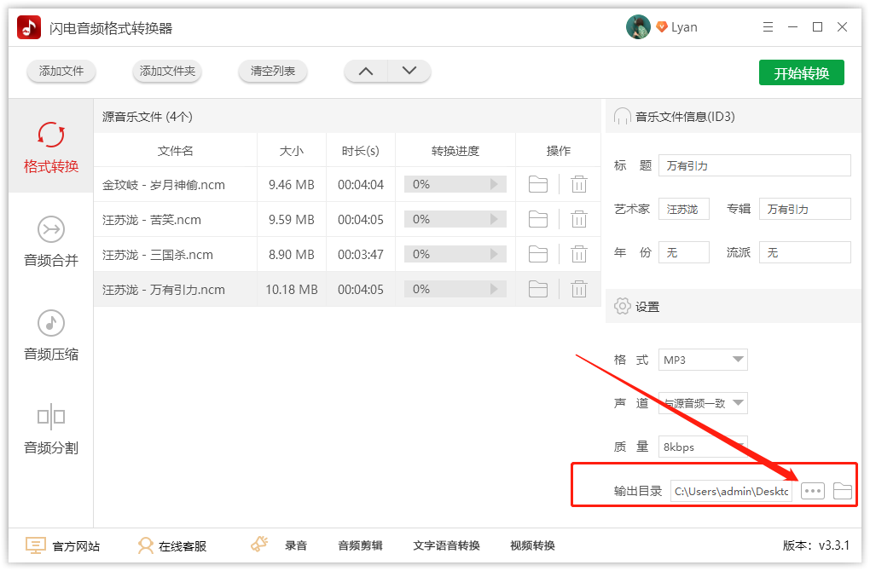This screenshot has height=571, width=870.
Task: Click the 标题 input field
Action: tap(755, 165)
